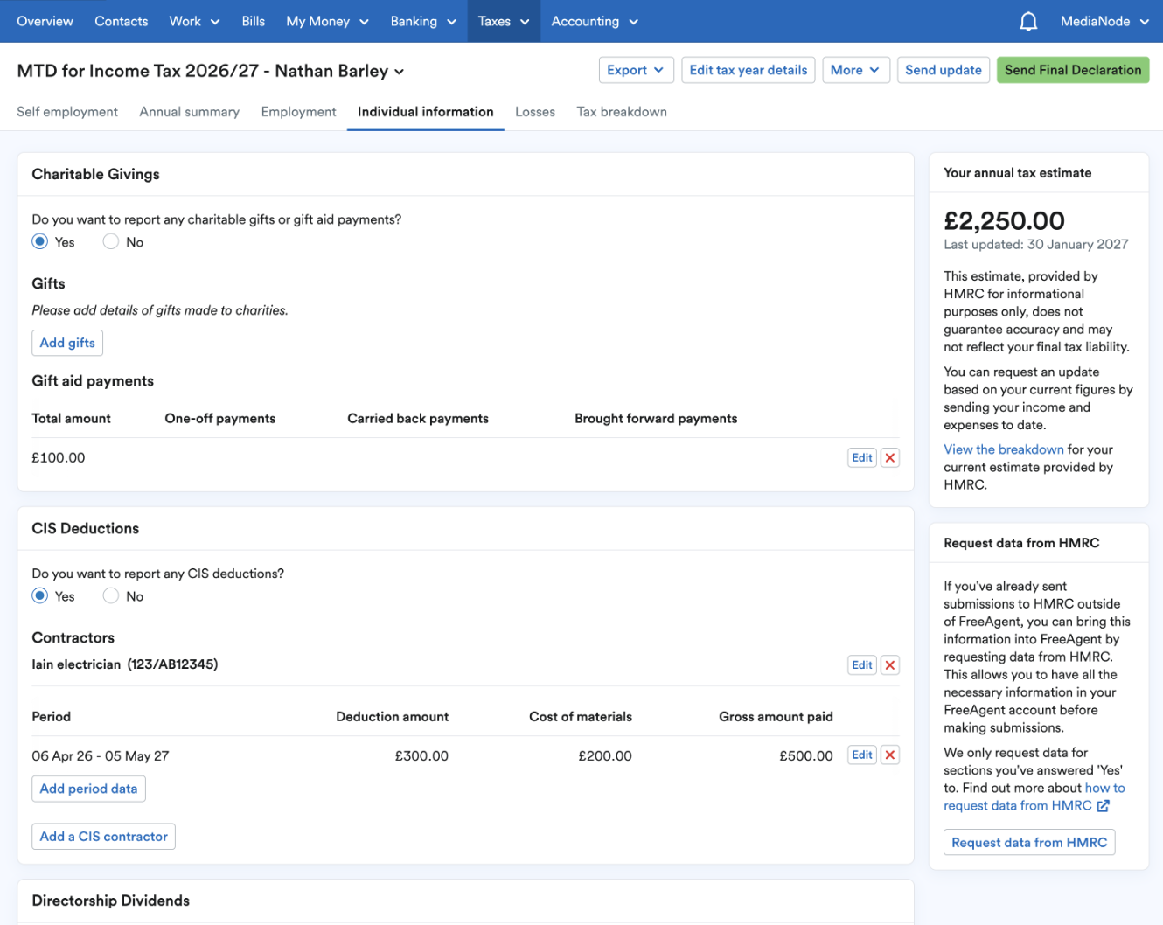
Task: Edit the £100.00 gift aid payment
Action: click(x=862, y=457)
